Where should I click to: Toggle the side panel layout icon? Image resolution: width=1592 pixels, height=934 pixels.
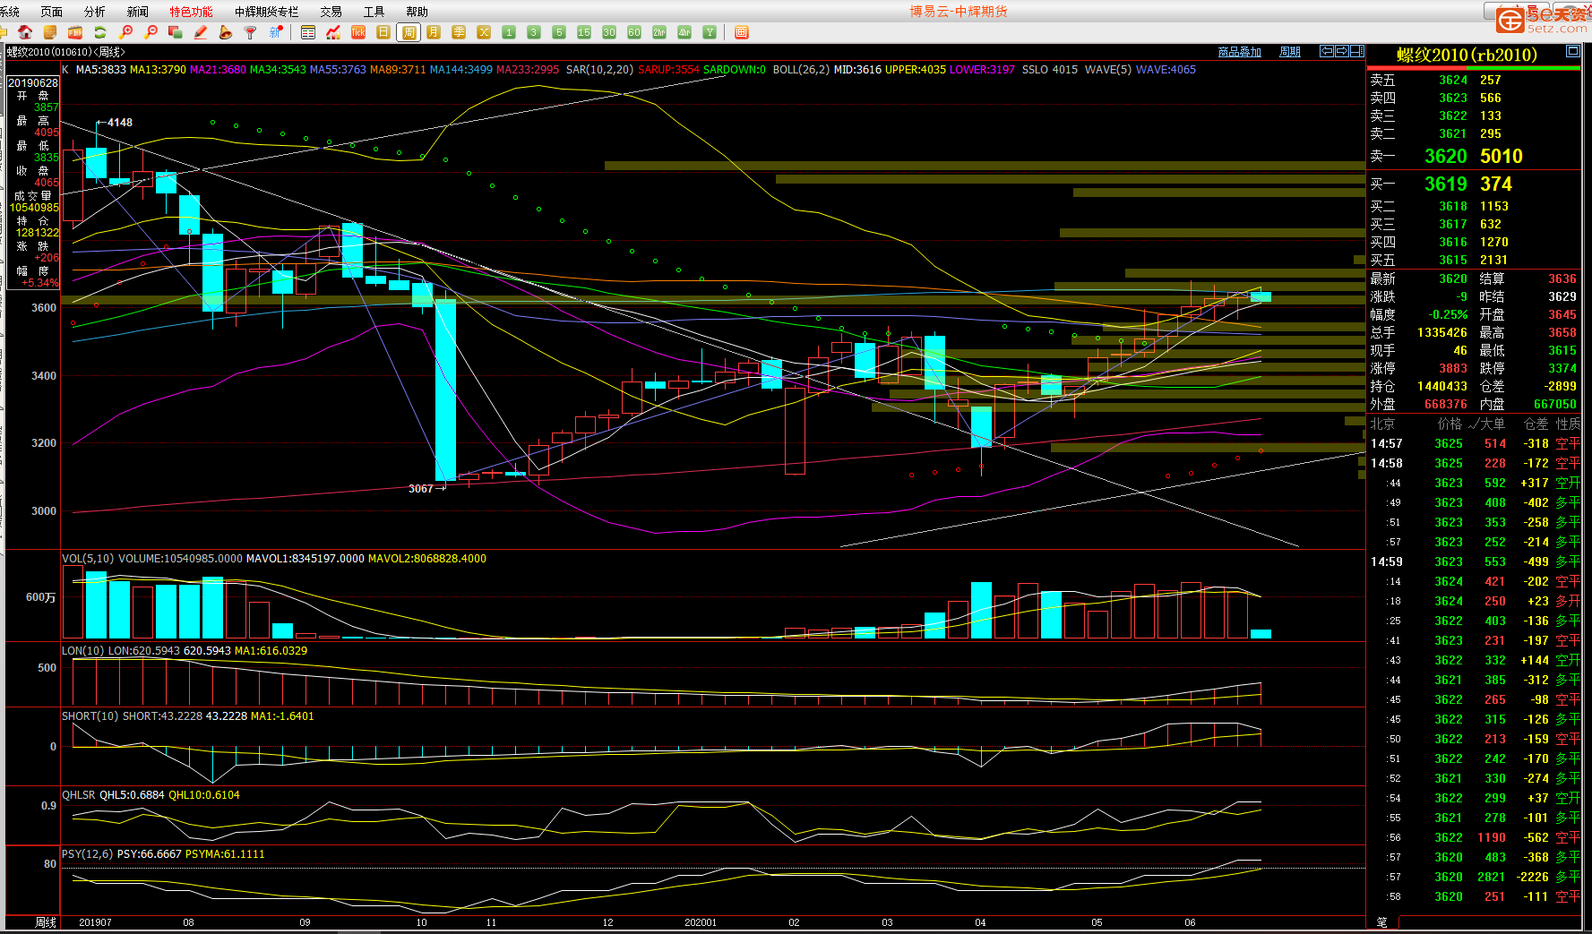point(1357,51)
